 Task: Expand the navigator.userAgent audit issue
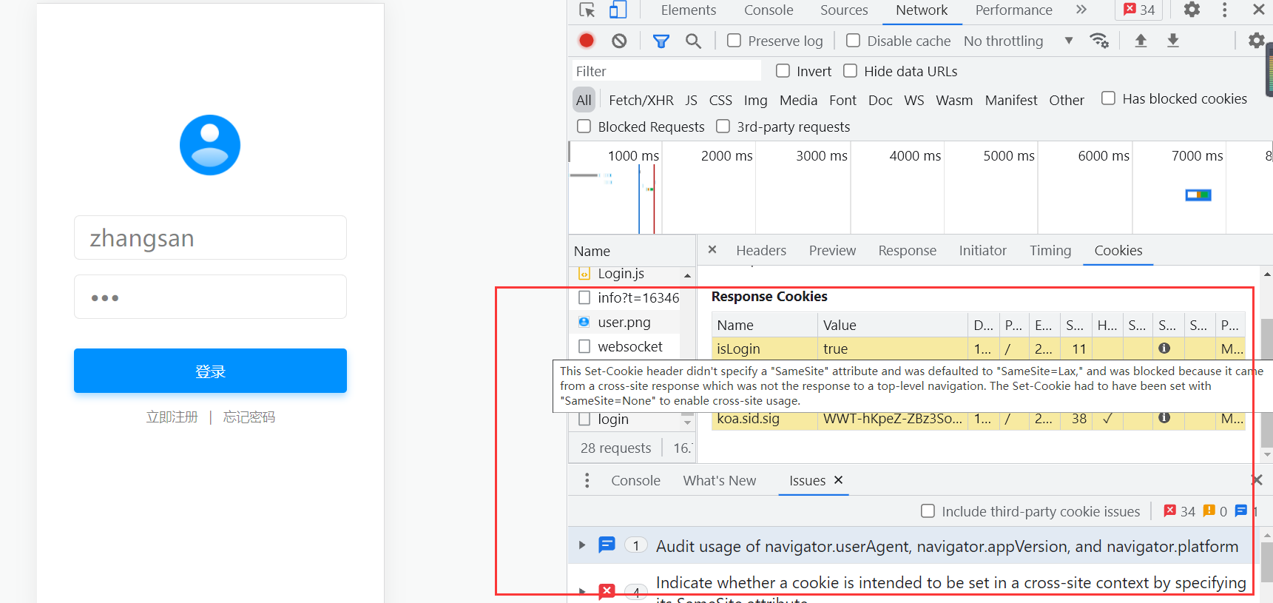[582, 545]
